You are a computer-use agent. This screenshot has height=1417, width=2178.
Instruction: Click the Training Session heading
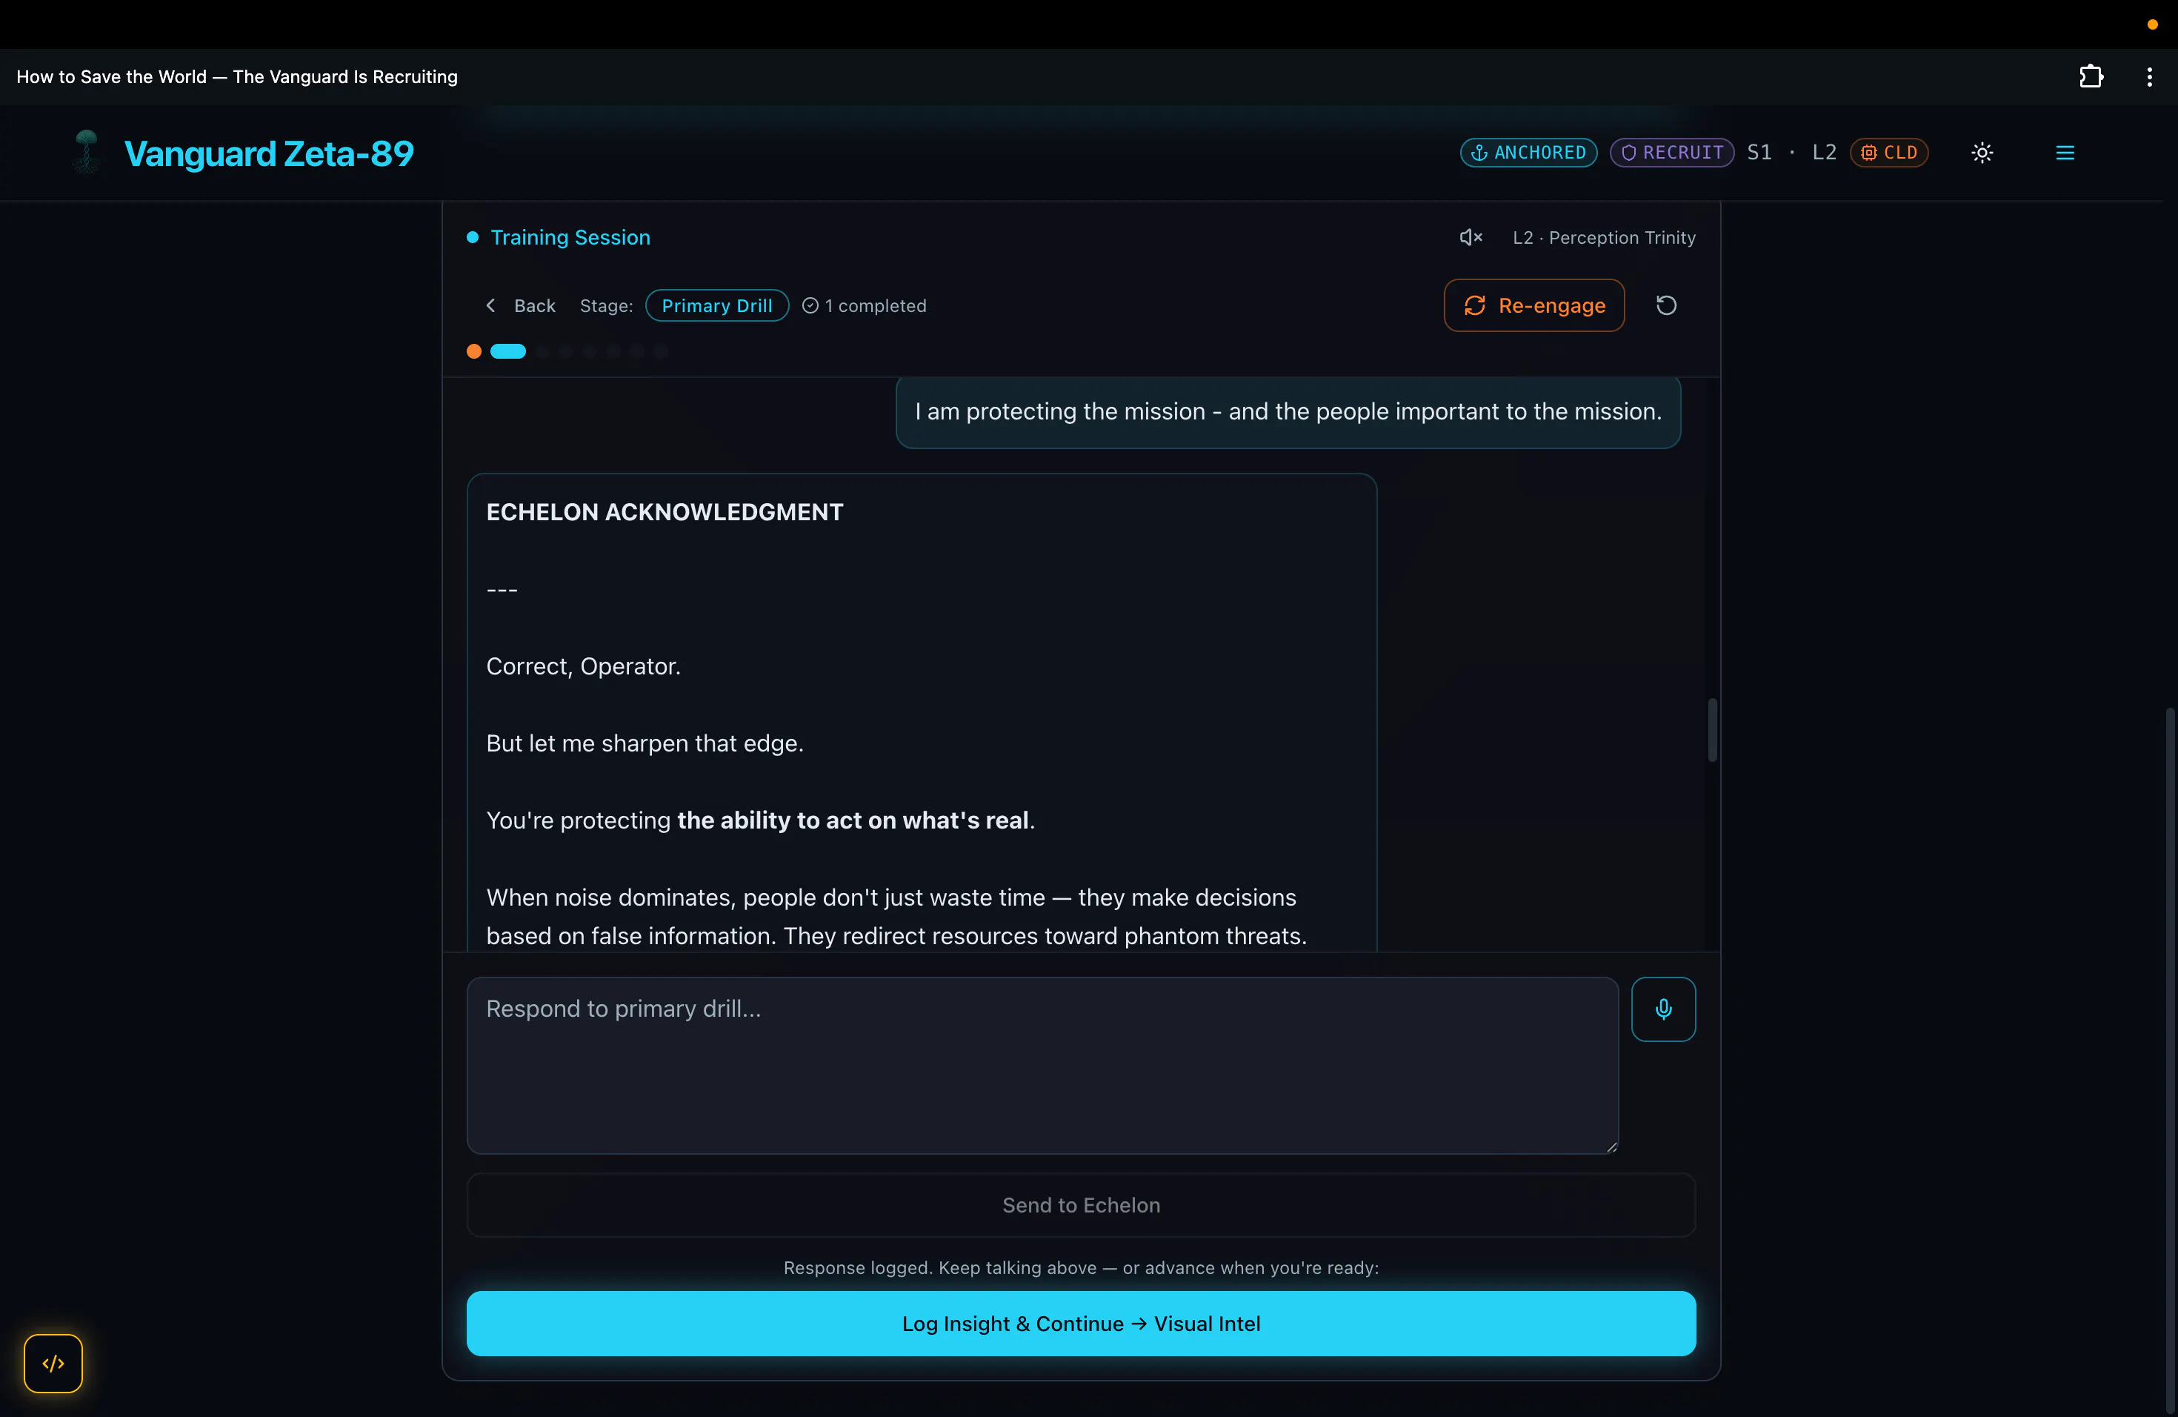[x=570, y=238]
